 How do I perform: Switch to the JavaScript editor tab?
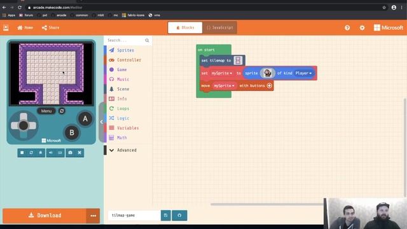[219, 27]
